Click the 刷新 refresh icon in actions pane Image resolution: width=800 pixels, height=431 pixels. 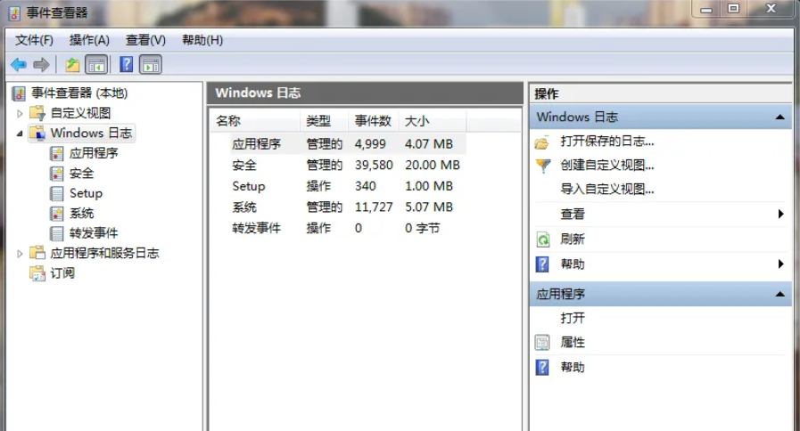click(542, 240)
